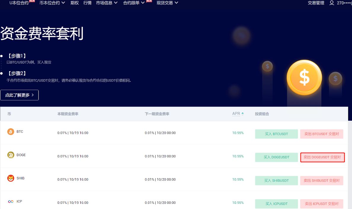The image size is (352, 209).
Task: Go to the 期权 menu item
Action: point(75,3)
